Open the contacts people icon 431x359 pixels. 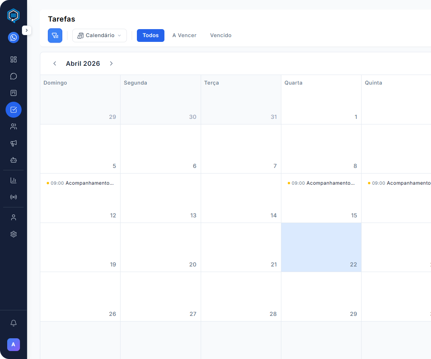tap(14, 126)
